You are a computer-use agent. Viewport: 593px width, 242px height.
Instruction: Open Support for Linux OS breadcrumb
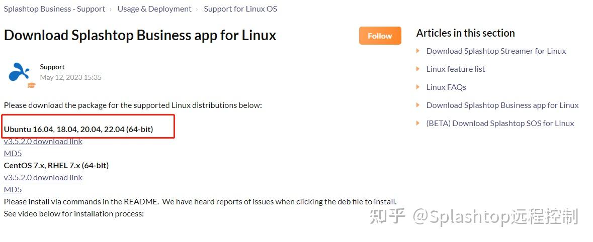point(240,9)
